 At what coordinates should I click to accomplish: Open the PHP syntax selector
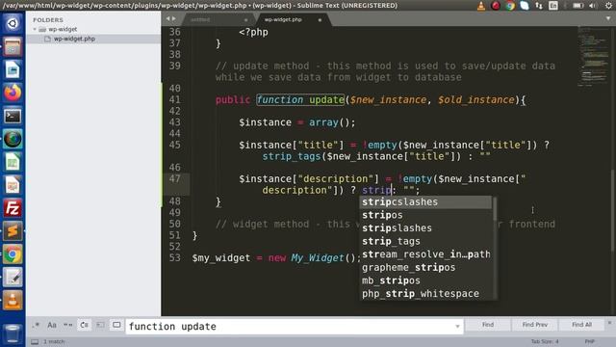[589, 341]
